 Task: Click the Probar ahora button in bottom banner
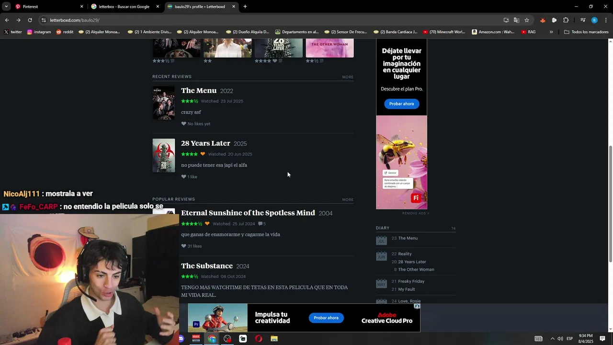(326, 318)
